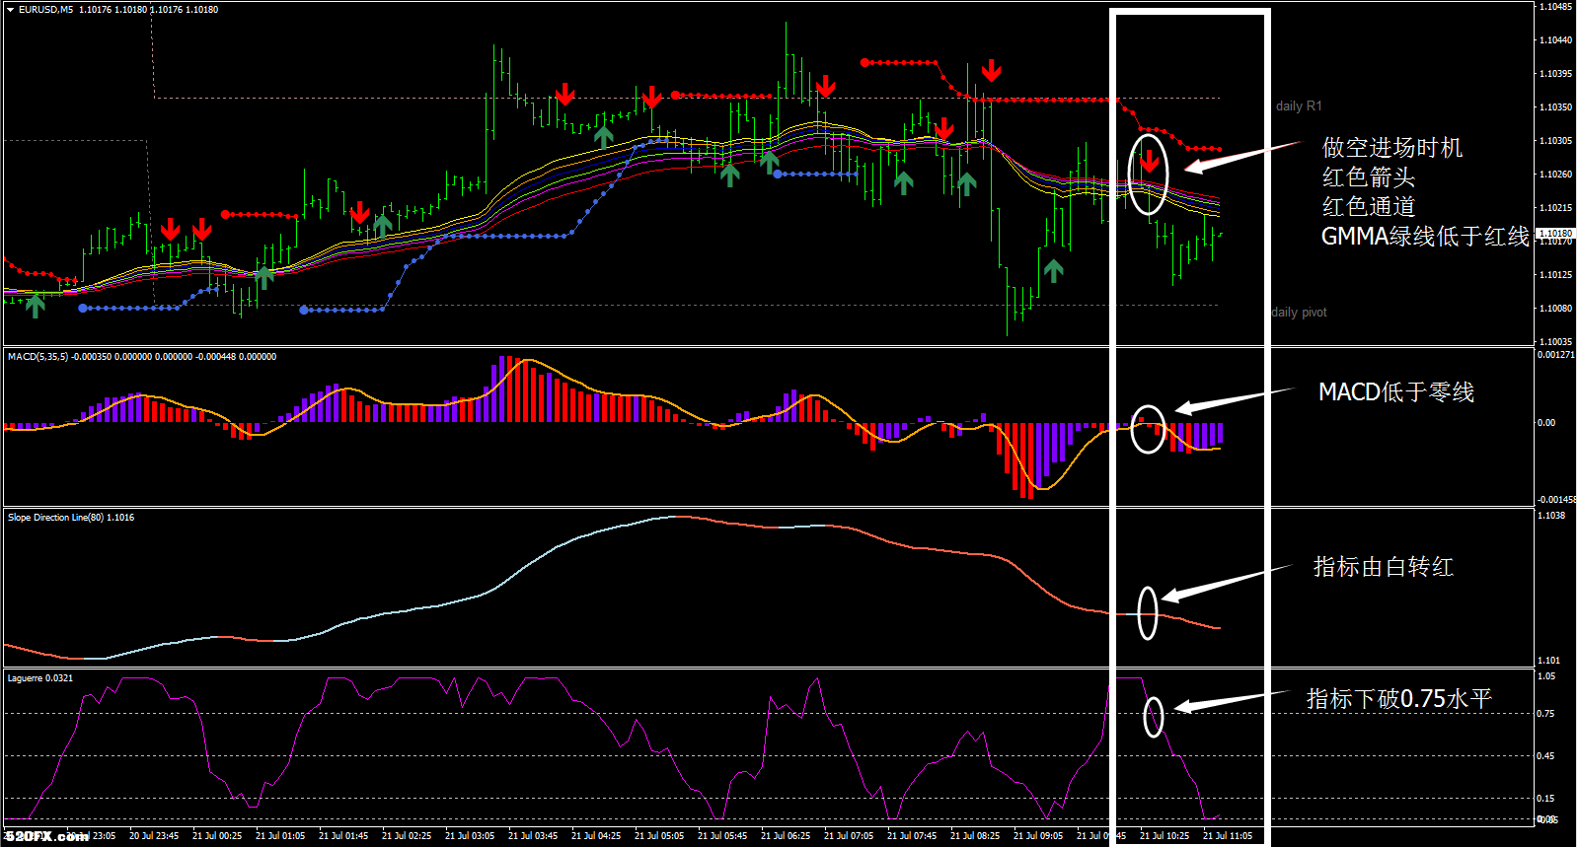Click time axis label 21 Jul 05:05
This screenshot has height=847, width=1578.
[x=659, y=836]
